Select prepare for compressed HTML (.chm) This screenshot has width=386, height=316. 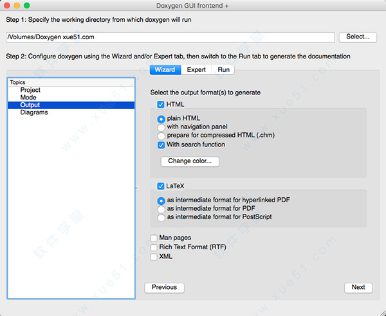[x=161, y=136]
